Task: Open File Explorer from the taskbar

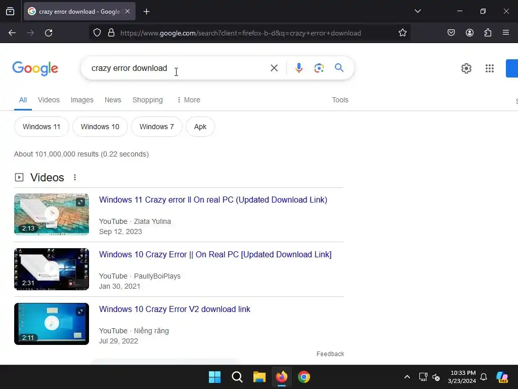Action: [x=260, y=377]
